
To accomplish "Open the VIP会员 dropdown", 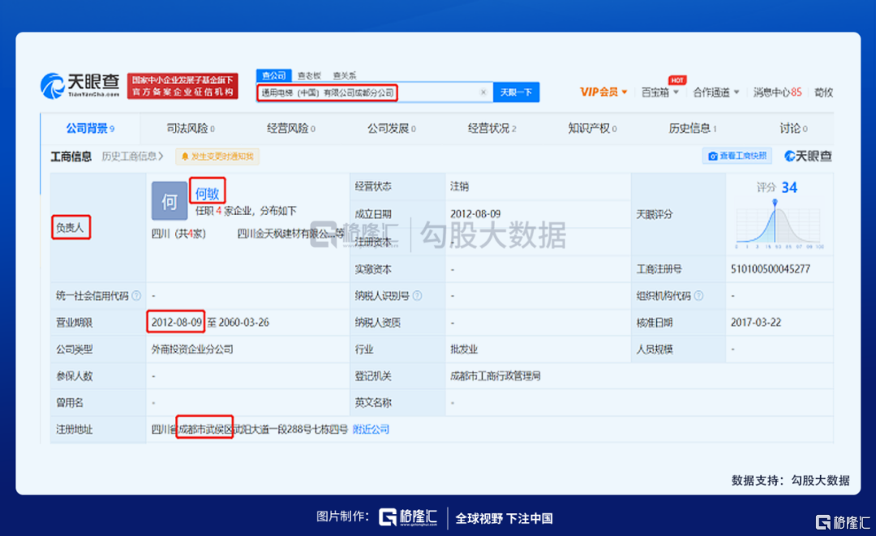I will click(x=603, y=92).
